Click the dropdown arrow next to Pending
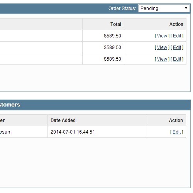This screenshot has height=193, width=193. [186, 8]
